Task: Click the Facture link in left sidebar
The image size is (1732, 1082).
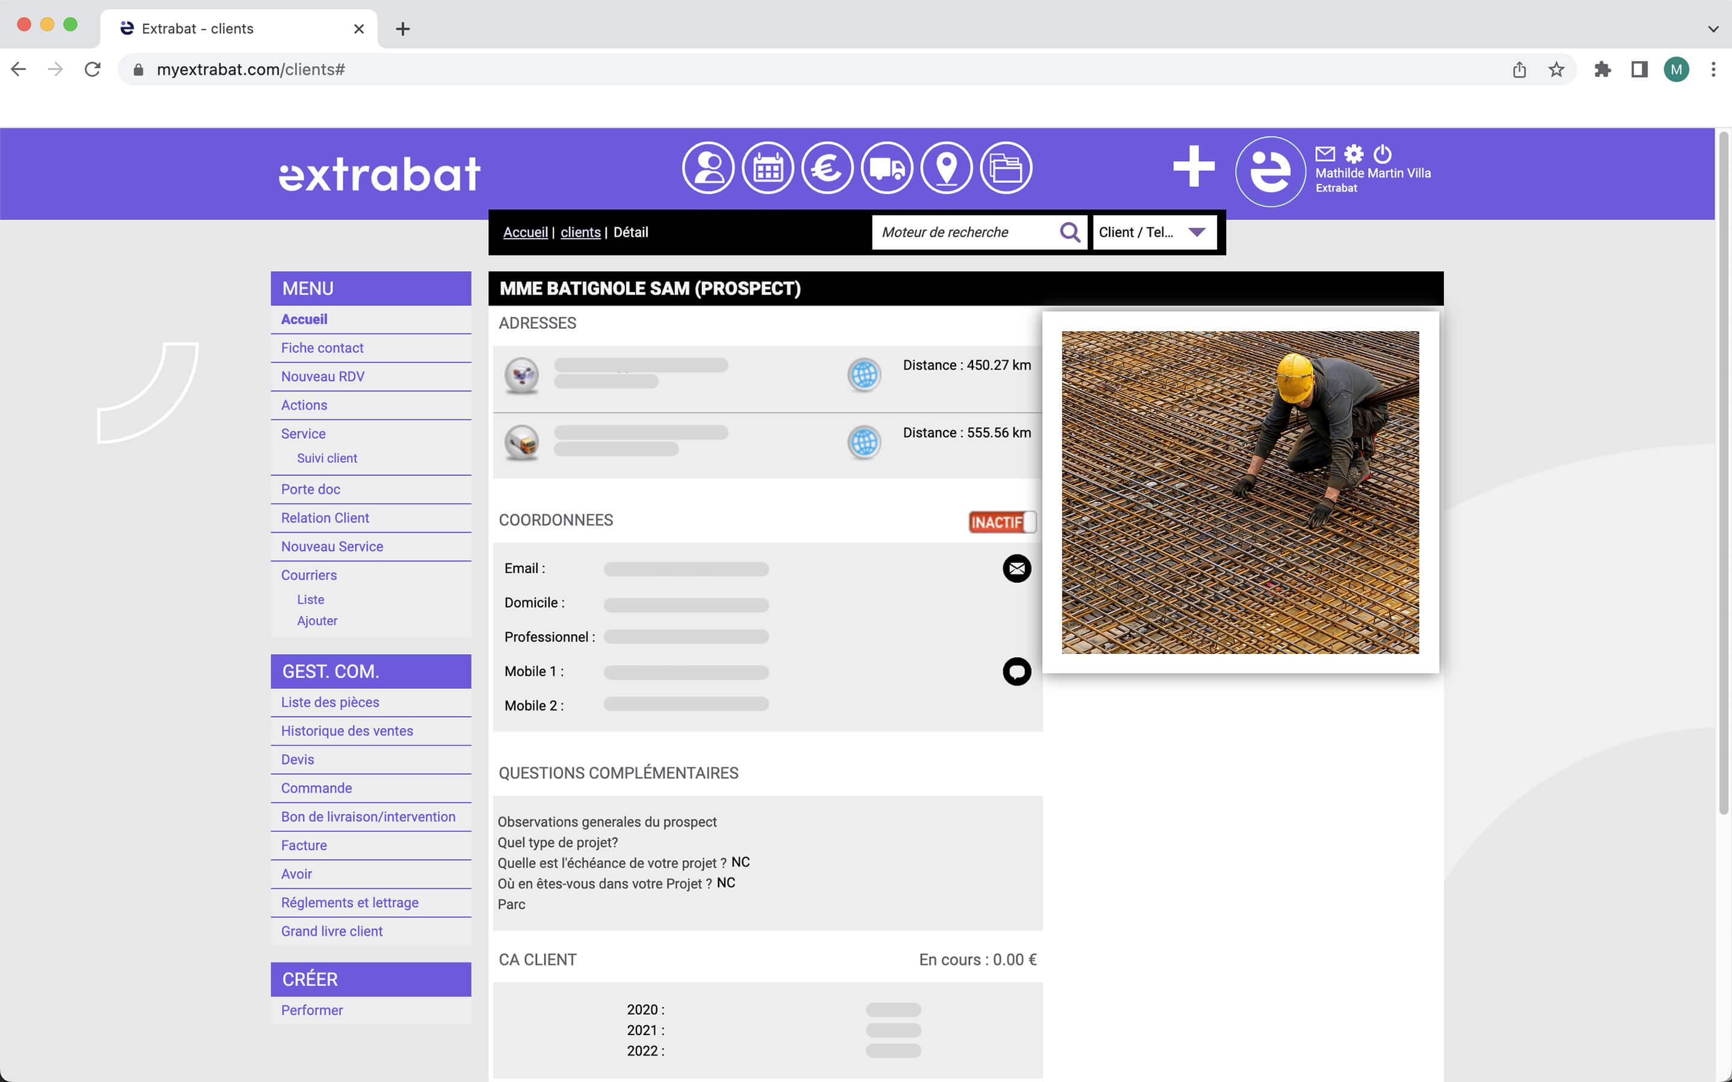Action: (x=303, y=844)
